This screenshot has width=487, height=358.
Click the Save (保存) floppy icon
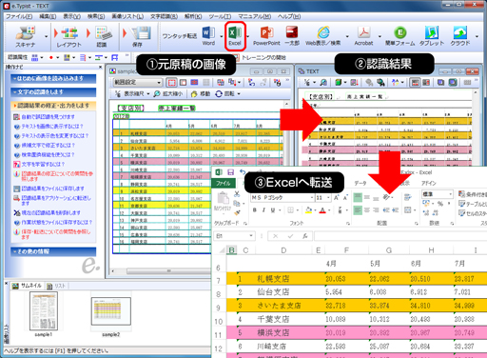pyautogui.click(x=140, y=36)
